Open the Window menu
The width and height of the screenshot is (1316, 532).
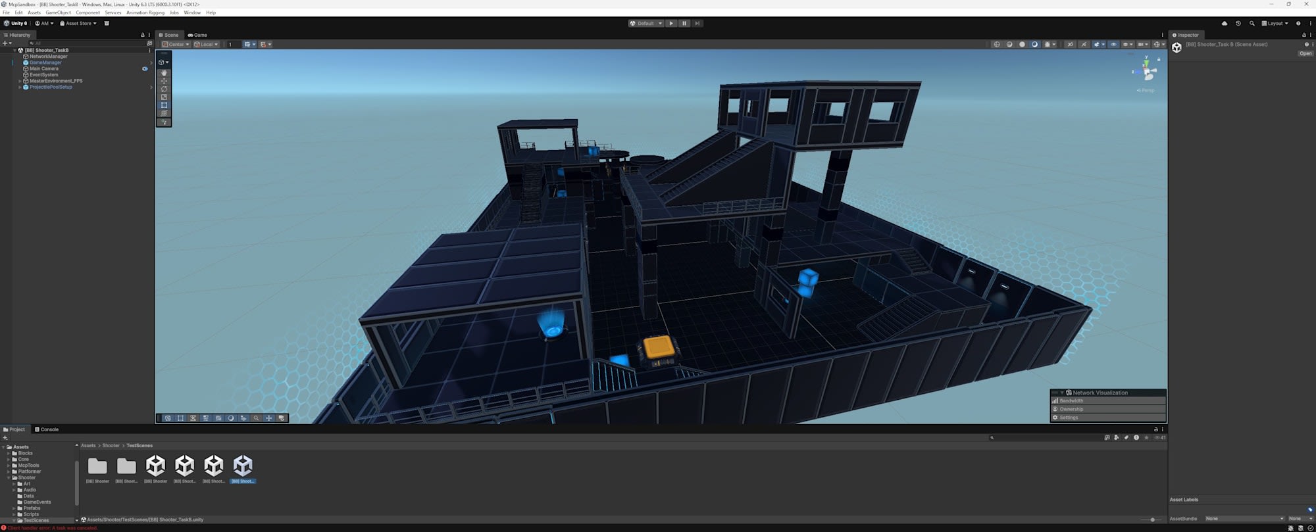(192, 12)
